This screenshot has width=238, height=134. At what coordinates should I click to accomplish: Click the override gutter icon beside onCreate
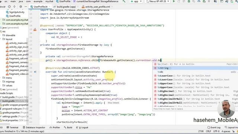(x=35, y=72)
